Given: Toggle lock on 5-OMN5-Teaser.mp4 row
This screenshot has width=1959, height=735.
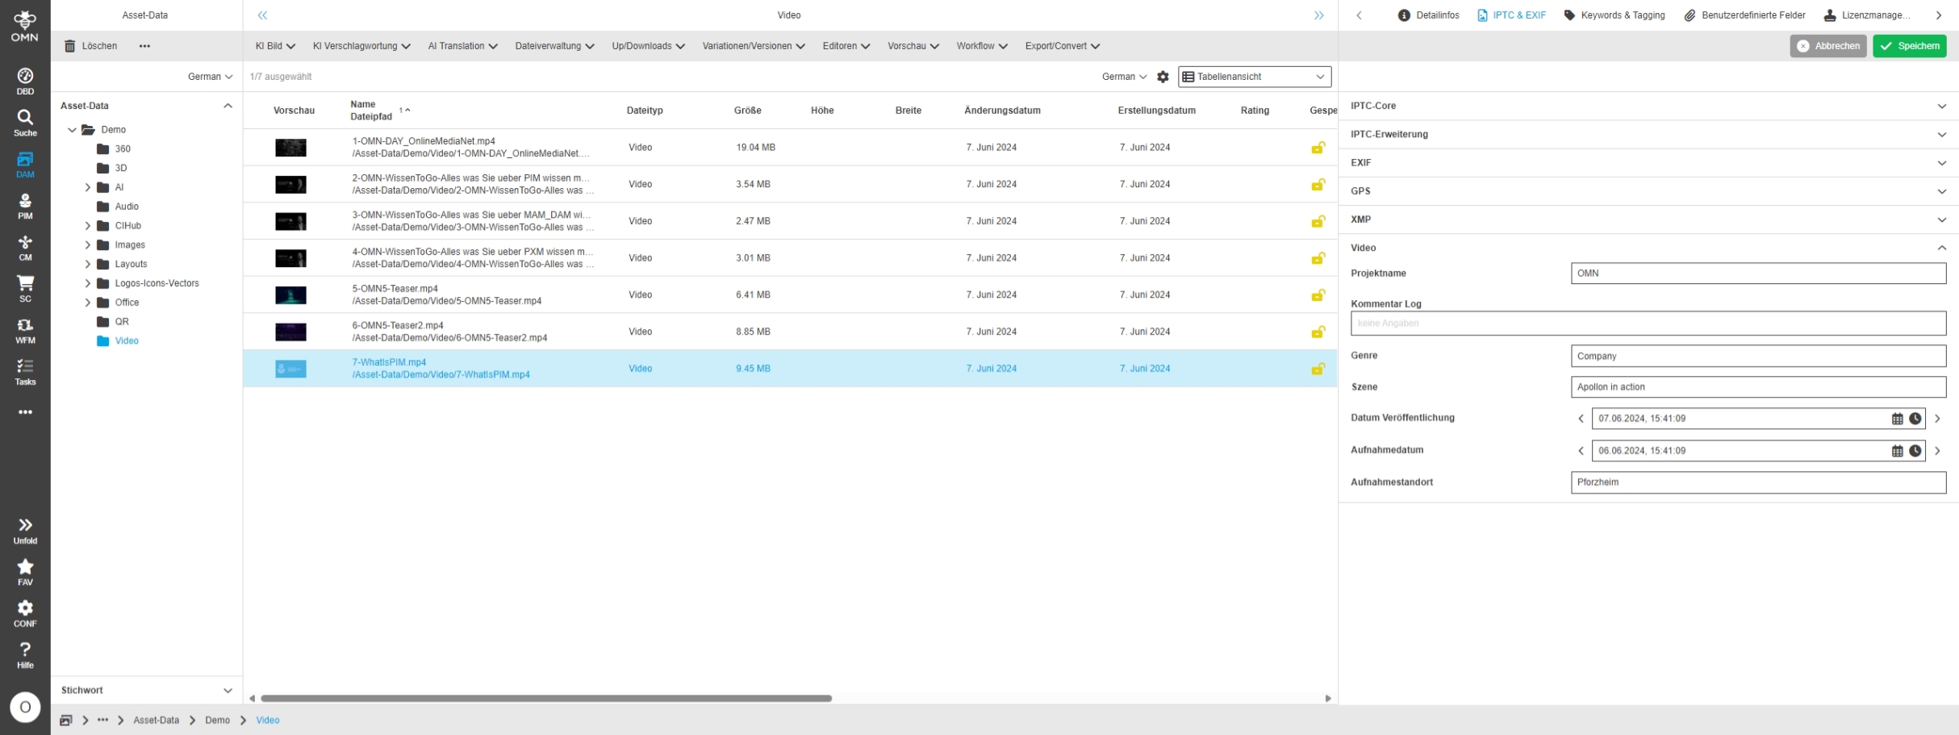Looking at the screenshot, I should [x=1318, y=295].
